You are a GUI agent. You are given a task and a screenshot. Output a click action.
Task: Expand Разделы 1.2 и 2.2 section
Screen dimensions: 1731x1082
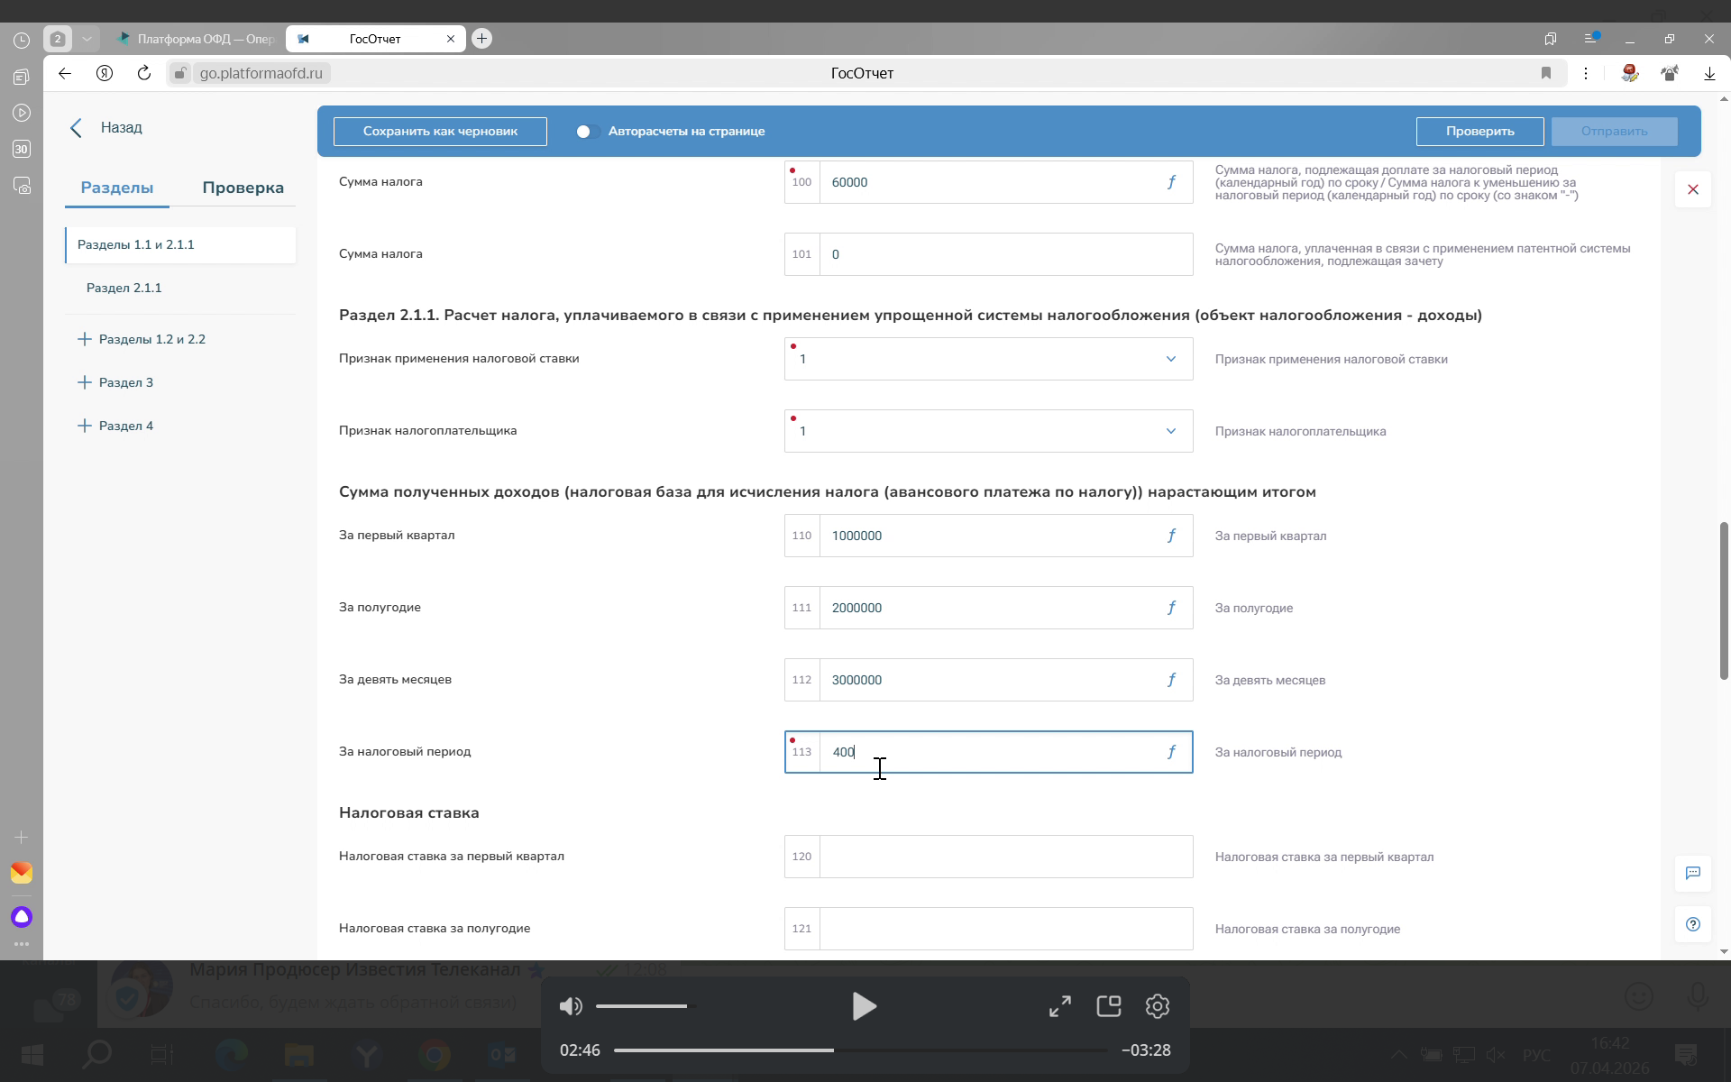(x=85, y=339)
